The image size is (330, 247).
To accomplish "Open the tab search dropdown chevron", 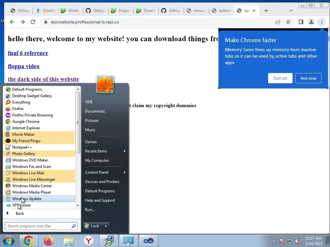I will point(291,11).
